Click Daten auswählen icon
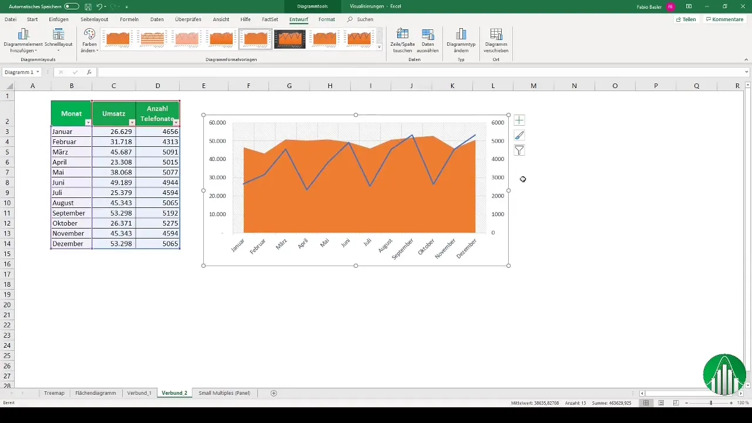The height and width of the screenshot is (423, 752). [428, 34]
